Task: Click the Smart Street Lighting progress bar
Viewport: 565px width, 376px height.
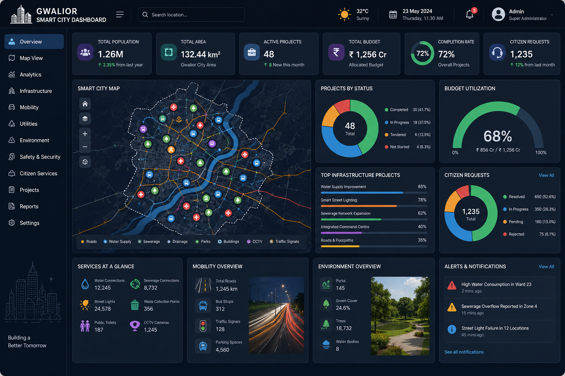Action: tap(374, 206)
